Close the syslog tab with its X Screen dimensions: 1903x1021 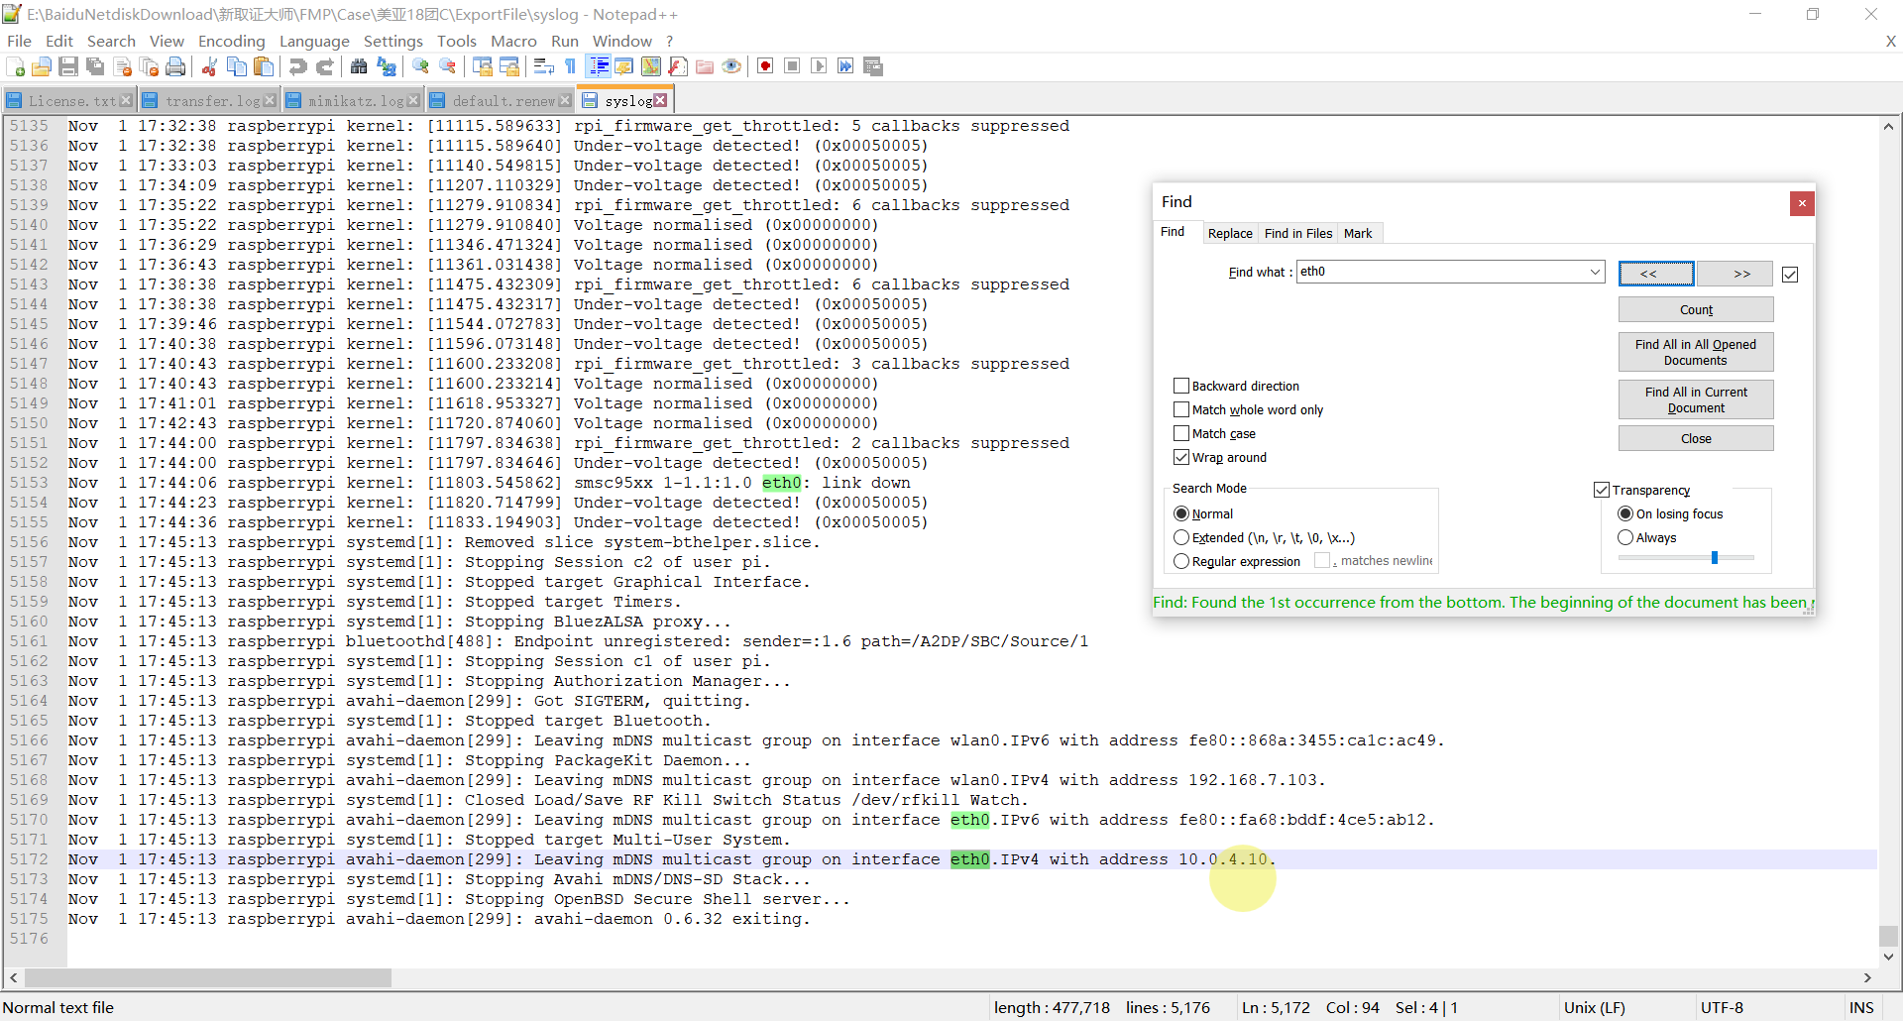(660, 101)
